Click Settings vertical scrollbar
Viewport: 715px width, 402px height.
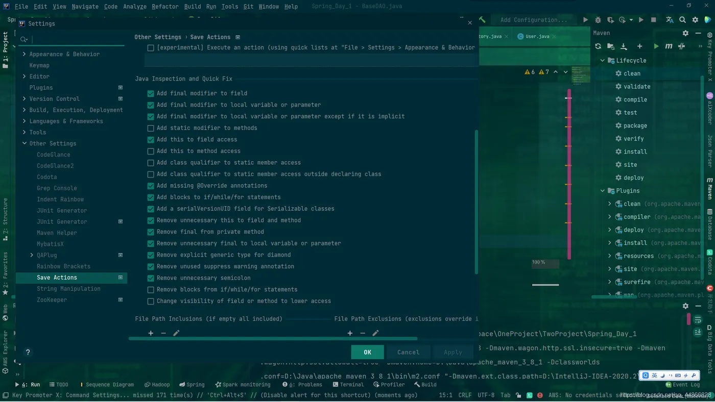pyautogui.click(x=476, y=202)
